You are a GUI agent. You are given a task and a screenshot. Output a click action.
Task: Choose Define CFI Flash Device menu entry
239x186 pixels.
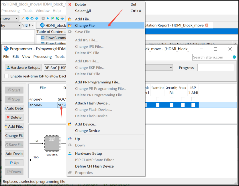tap(105, 166)
